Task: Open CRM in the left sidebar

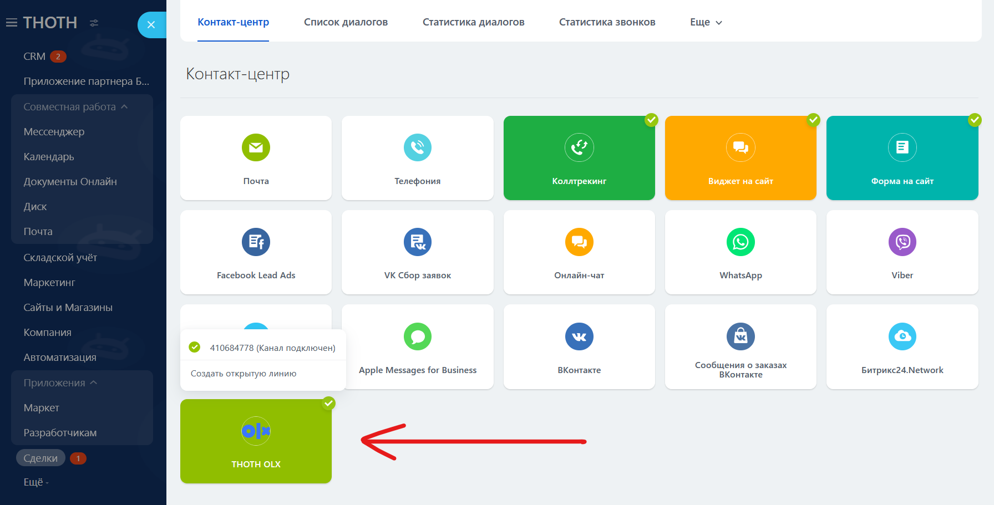Action: [x=34, y=57]
